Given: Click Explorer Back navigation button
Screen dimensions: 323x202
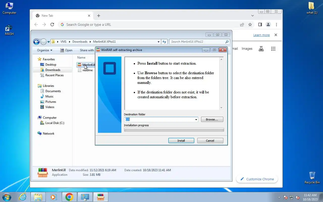Looking at the screenshot, I should coord(36,42).
